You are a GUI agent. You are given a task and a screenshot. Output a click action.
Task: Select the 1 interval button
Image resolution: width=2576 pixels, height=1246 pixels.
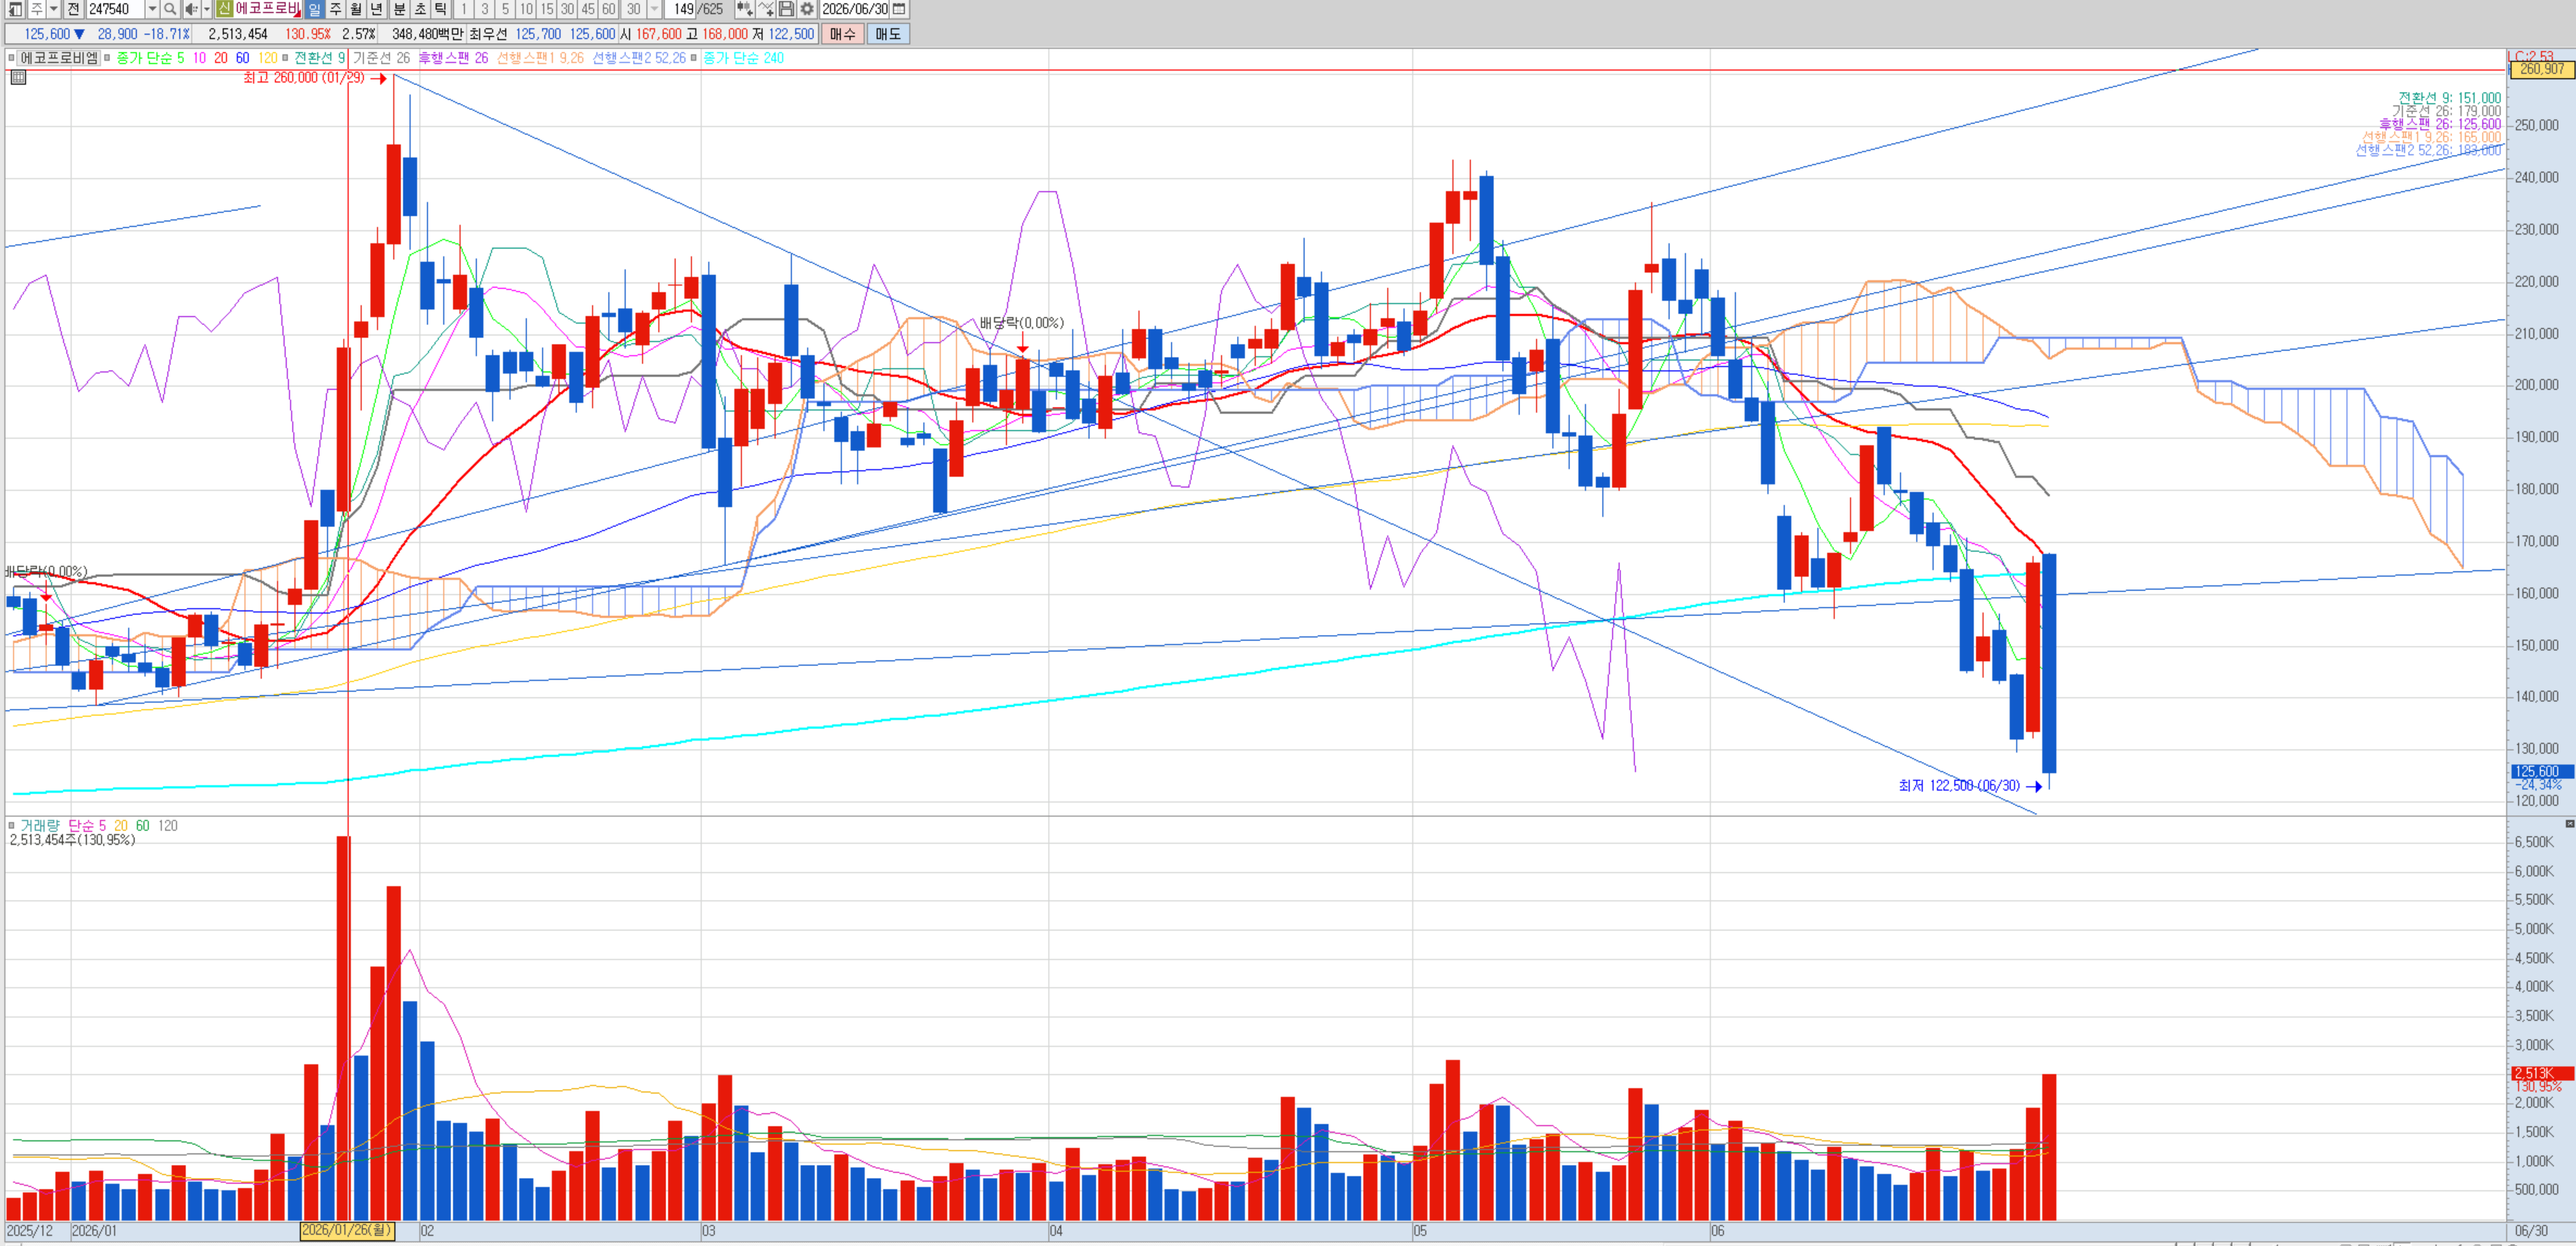[464, 9]
